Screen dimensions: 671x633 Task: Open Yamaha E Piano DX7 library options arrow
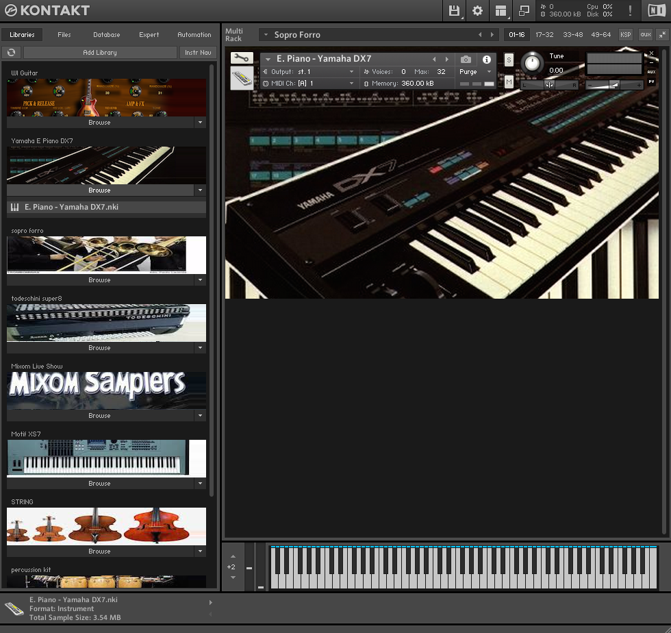coord(200,190)
